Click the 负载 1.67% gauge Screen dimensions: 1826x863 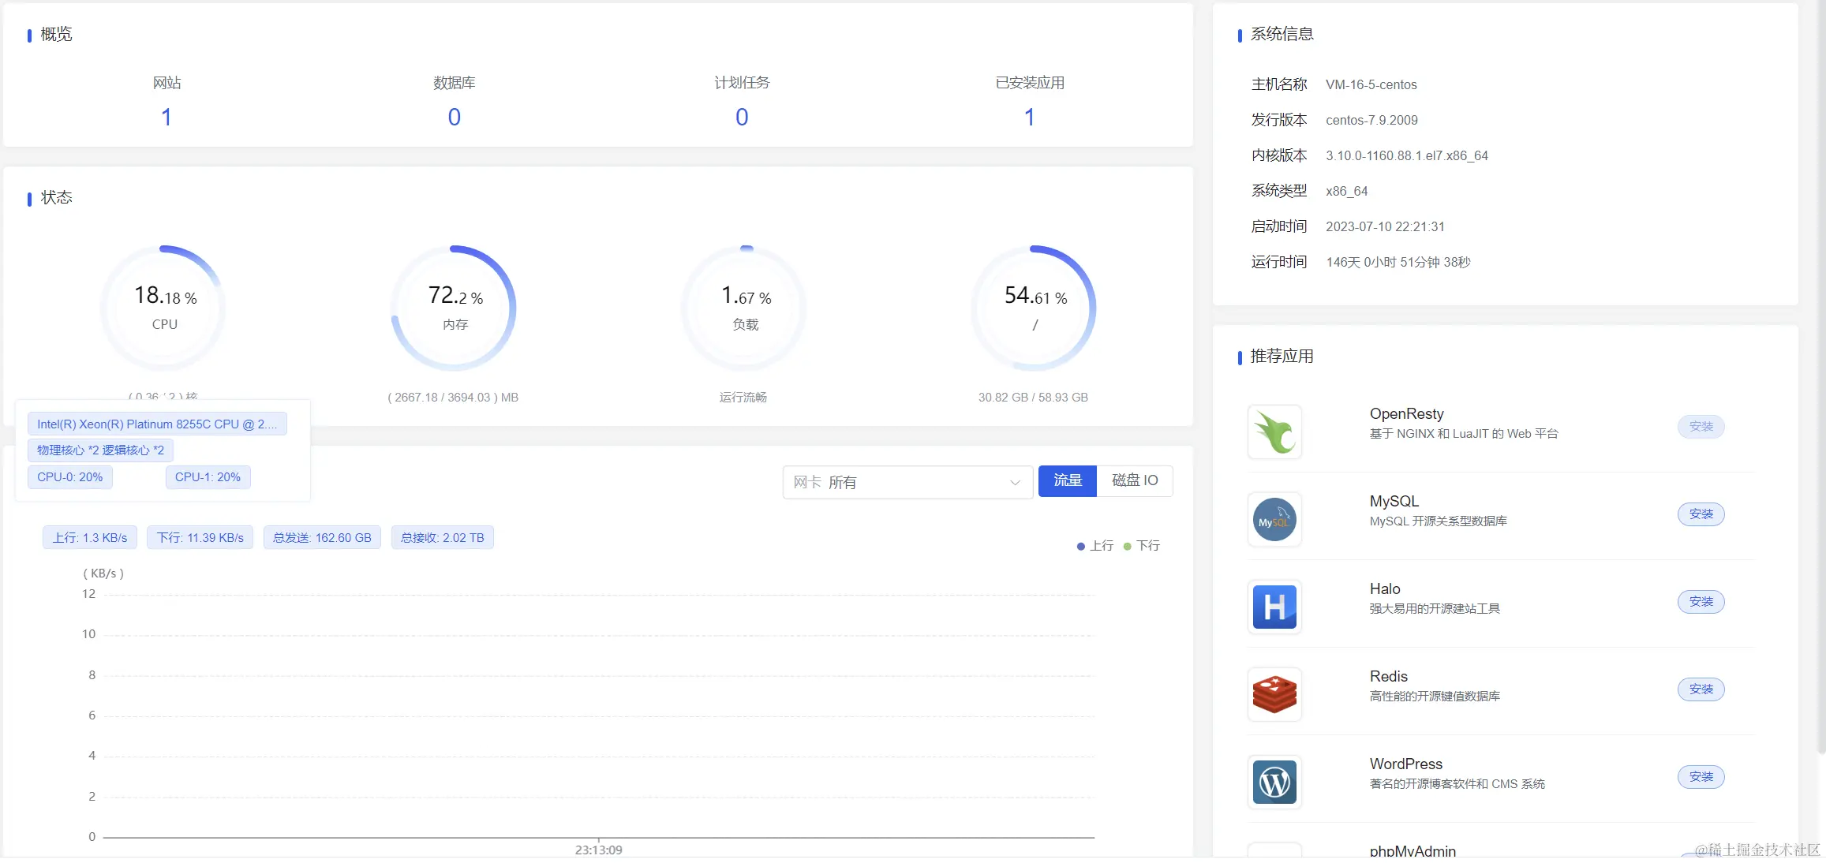pos(744,308)
